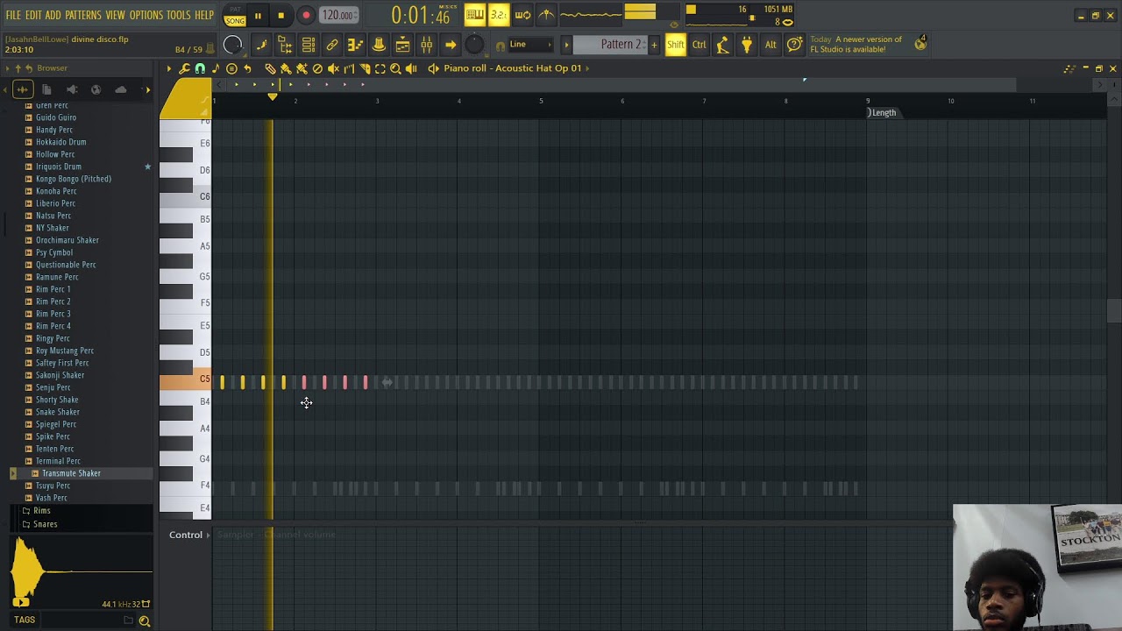Stop playback with the square button

[x=280, y=16]
